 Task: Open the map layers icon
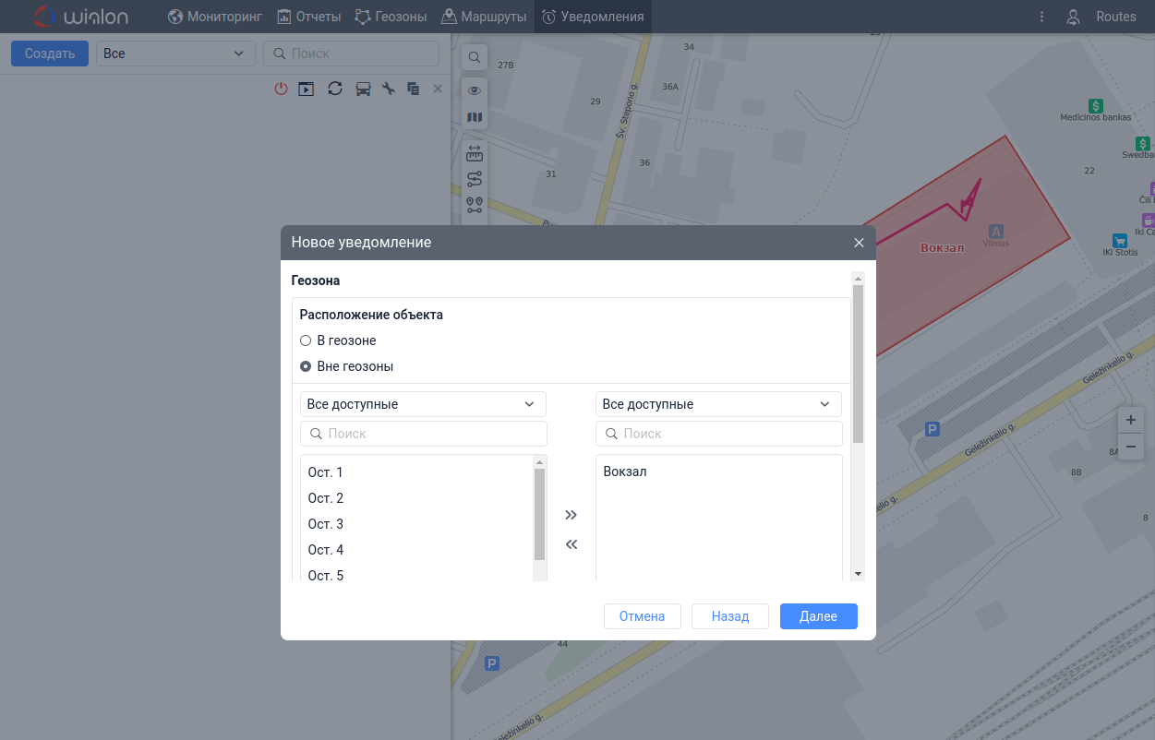coord(474,117)
